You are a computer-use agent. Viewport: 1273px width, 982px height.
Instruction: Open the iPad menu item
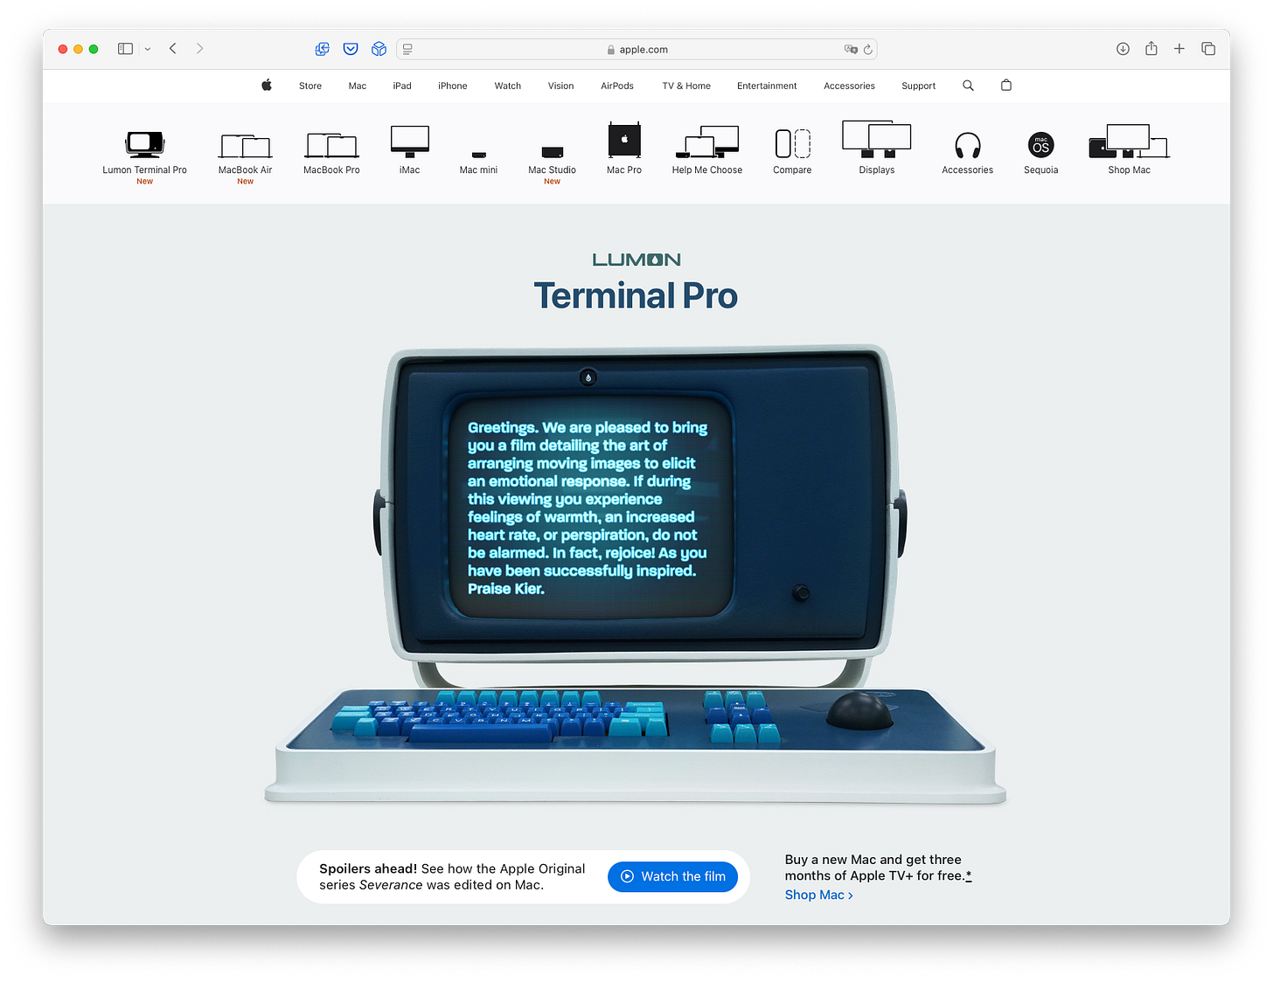tap(402, 86)
